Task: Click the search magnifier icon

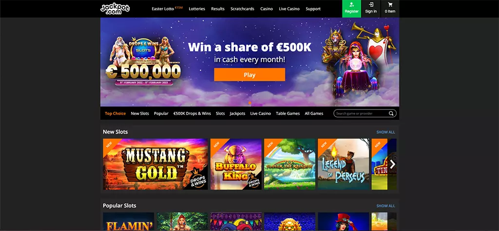Action: [391, 113]
